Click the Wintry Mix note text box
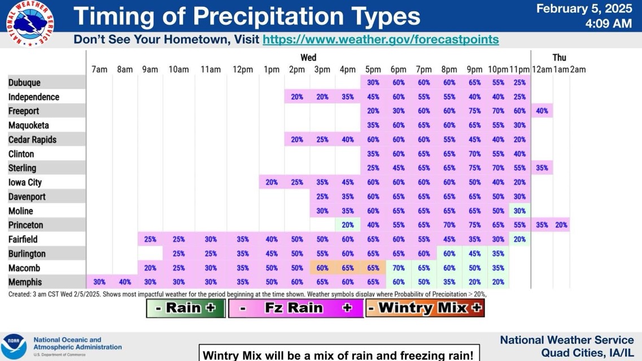The width and height of the screenshot is (642, 361). (338, 355)
